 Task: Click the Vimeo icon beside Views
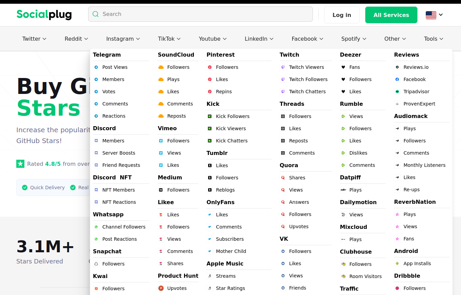pos(161,153)
